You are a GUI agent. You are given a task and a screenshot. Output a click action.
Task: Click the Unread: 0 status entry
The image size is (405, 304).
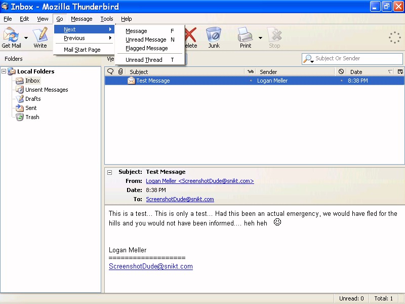[x=351, y=298]
